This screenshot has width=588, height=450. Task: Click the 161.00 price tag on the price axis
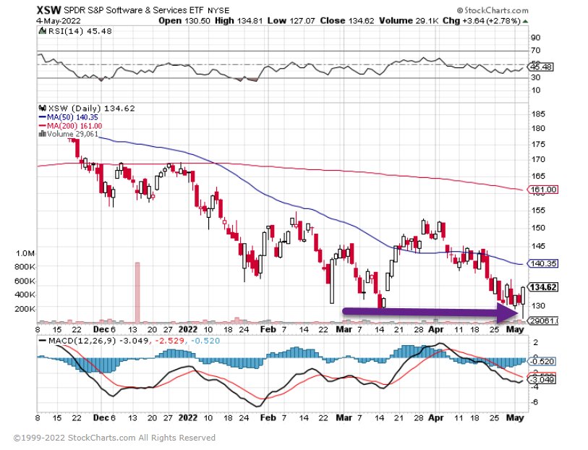pyautogui.click(x=542, y=190)
